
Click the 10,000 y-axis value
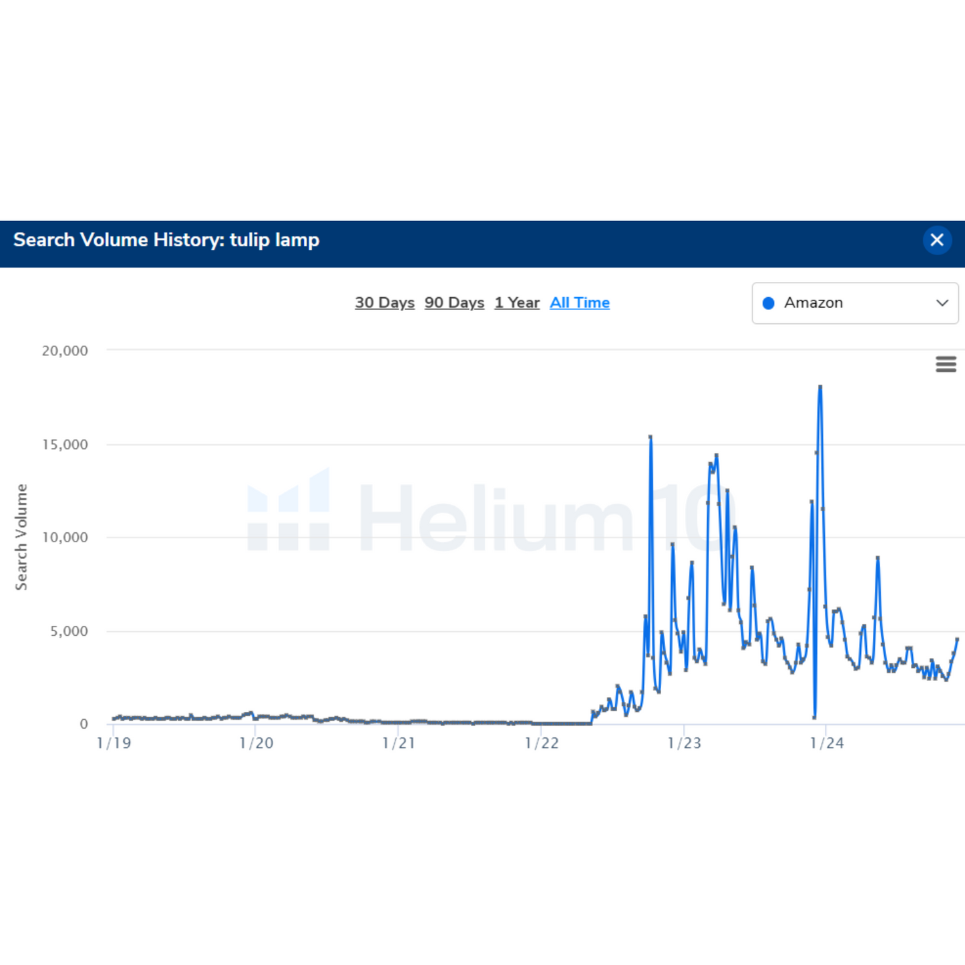(65, 538)
